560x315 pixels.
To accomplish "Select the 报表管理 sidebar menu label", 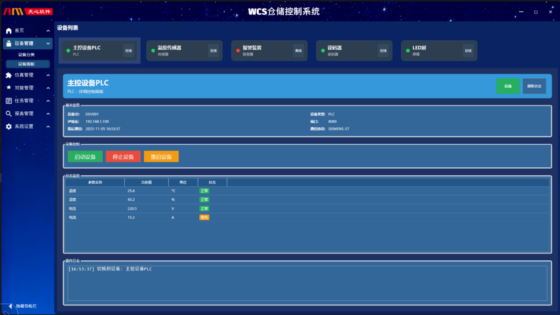I will (x=24, y=114).
